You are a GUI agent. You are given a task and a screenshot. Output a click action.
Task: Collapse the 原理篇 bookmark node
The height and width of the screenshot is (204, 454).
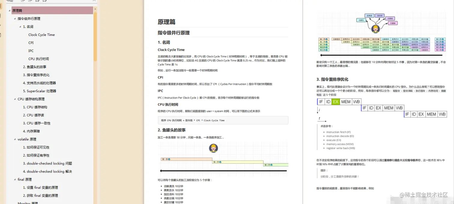coord(10,10)
